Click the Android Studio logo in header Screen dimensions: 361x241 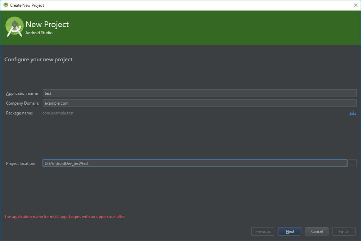(x=14, y=27)
